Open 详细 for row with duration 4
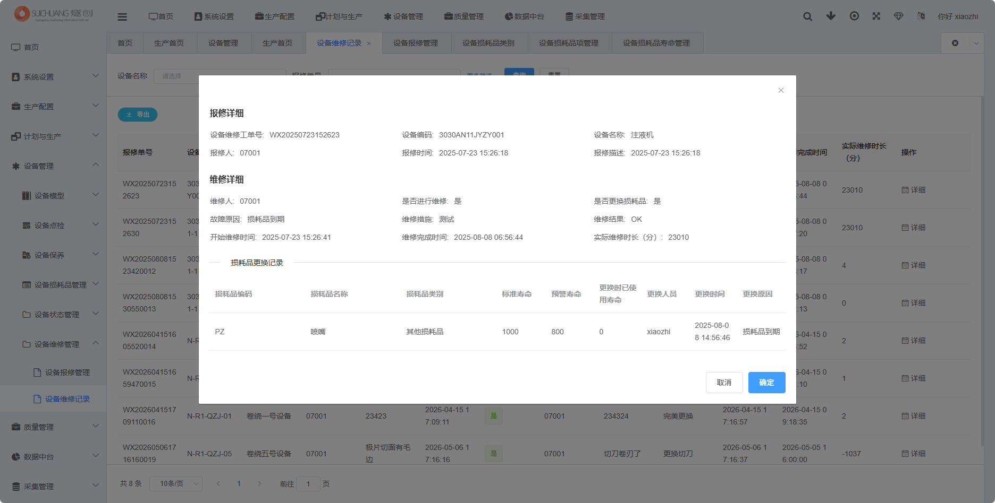 914,265
